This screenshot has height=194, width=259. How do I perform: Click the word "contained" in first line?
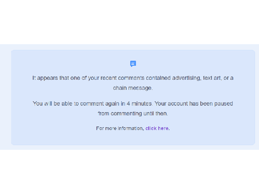click(x=158, y=78)
